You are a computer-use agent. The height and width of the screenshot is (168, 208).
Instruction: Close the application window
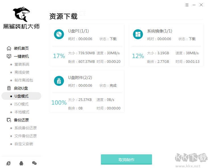[201, 5]
